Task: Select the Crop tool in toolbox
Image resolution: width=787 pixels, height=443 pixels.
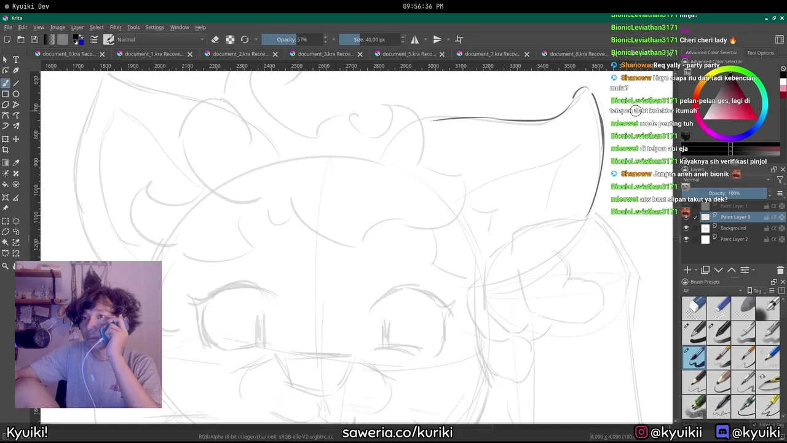Action: point(6,150)
